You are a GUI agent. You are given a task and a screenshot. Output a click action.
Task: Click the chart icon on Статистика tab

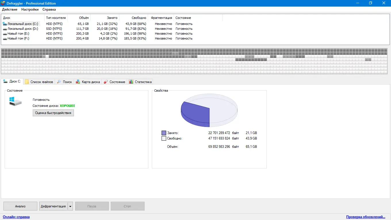coord(131,82)
